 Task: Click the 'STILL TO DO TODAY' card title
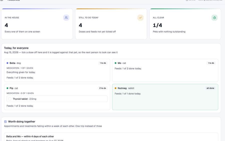88,18
